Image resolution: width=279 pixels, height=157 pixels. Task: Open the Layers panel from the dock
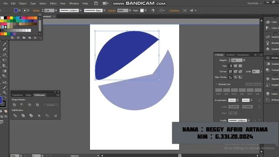pyautogui.click(x=272, y=94)
